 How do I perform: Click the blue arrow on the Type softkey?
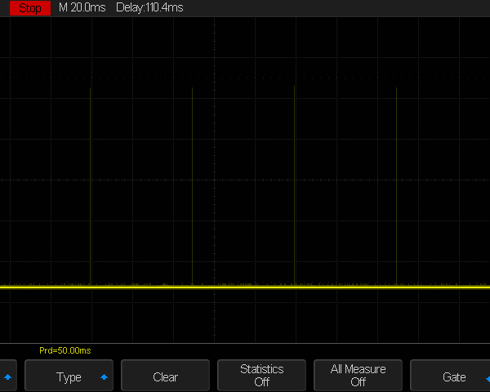(104, 377)
